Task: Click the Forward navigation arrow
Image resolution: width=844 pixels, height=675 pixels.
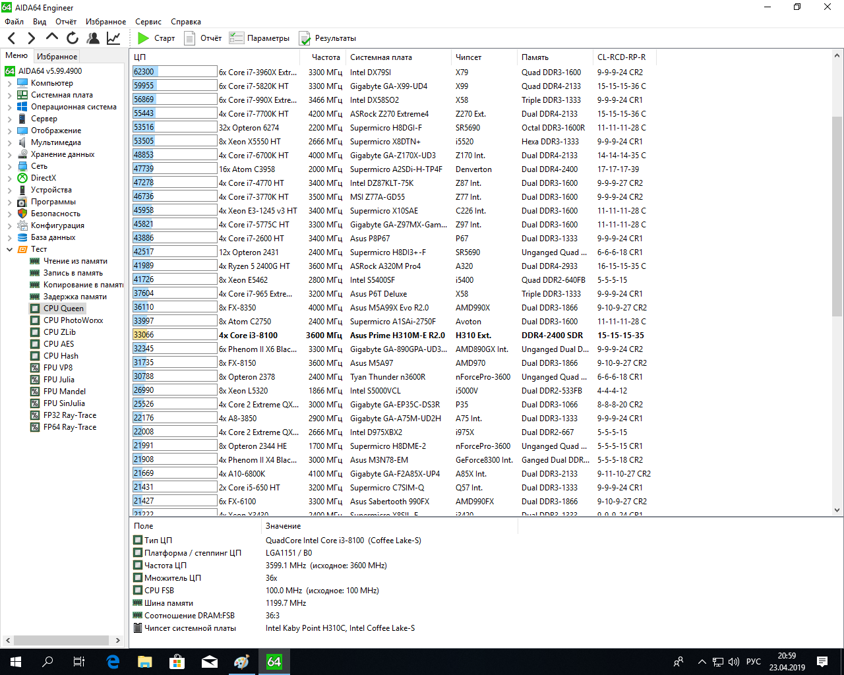Action: click(x=31, y=38)
